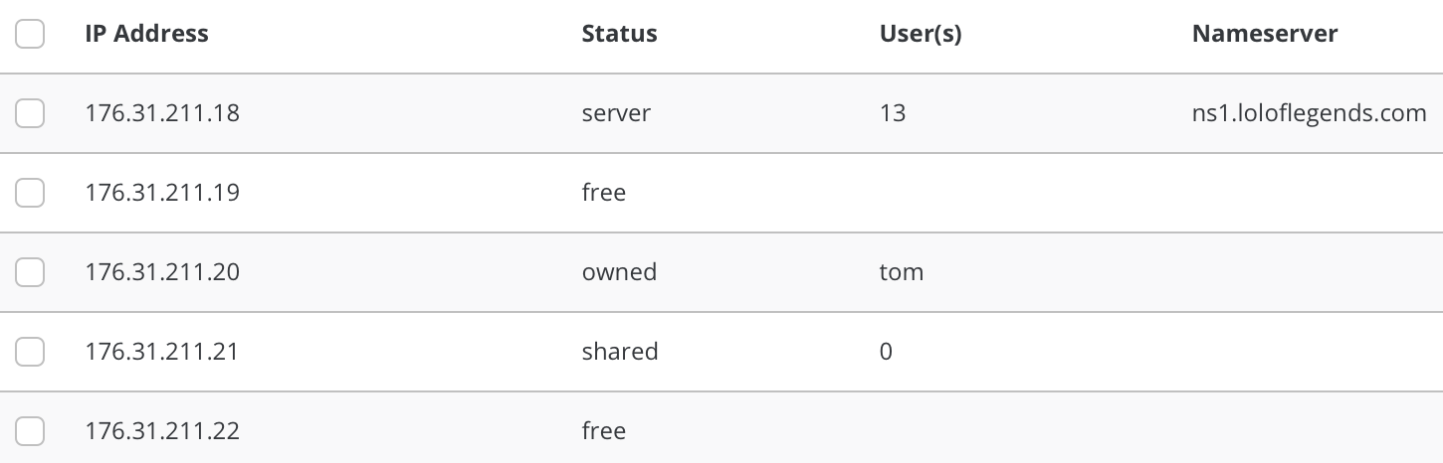Open the 176.31.211.18 IP address entry
The height and width of the screenshot is (463, 1443).
(162, 113)
